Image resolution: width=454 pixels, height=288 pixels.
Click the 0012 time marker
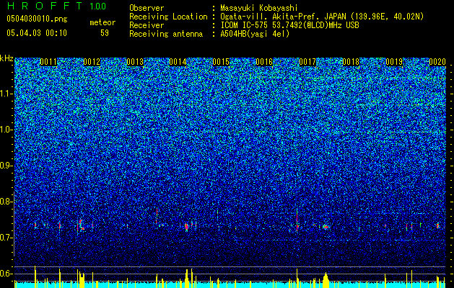[92, 62]
